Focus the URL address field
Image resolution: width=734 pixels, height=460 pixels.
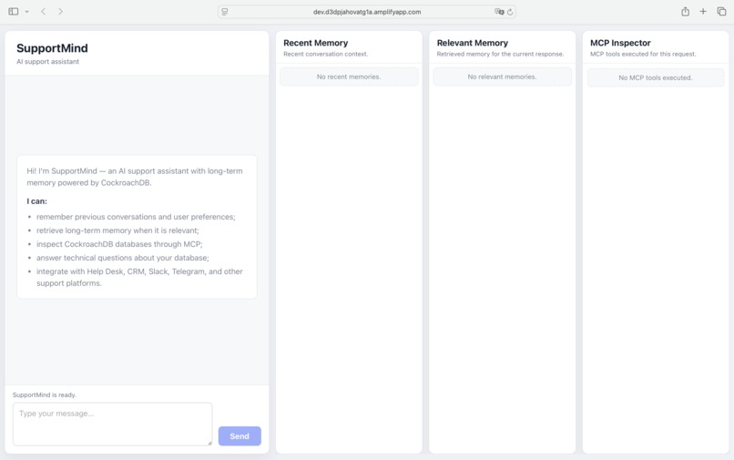click(366, 12)
